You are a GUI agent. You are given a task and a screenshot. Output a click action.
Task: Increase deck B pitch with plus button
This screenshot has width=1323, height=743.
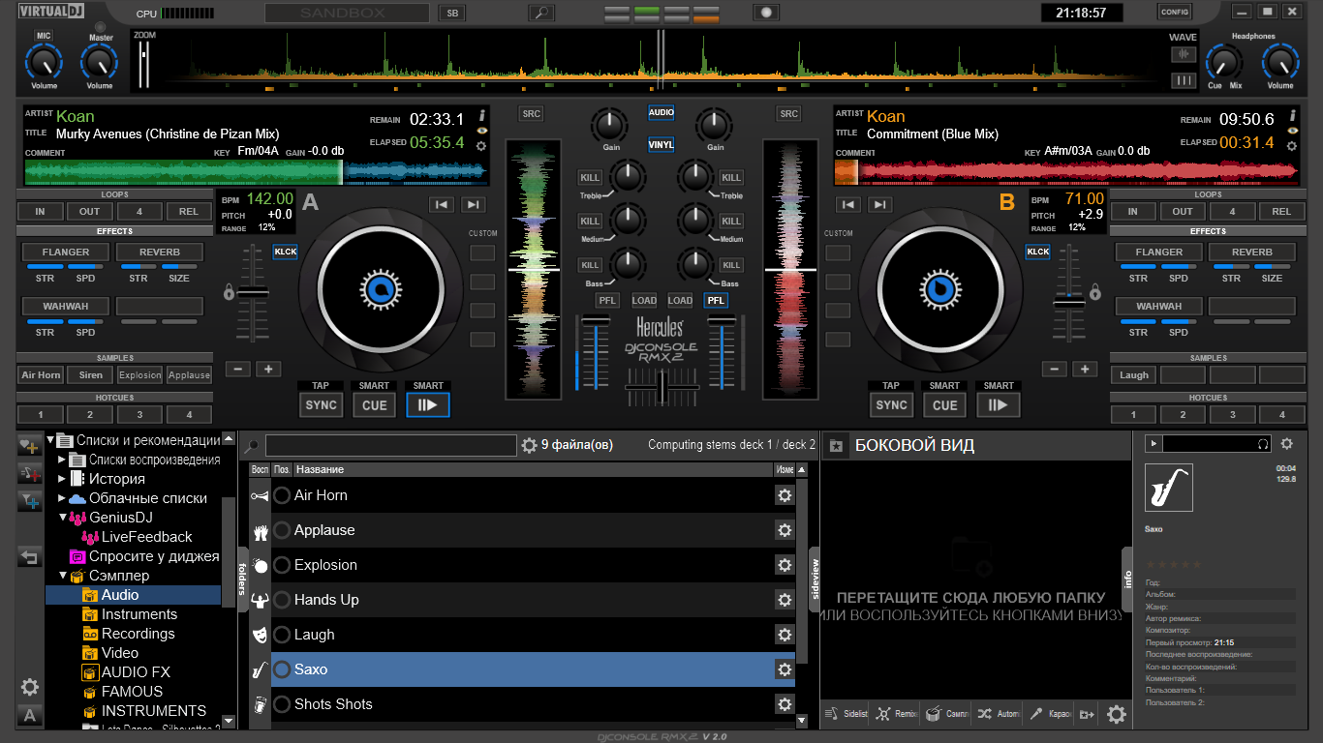pyautogui.click(x=1085, y=369)
